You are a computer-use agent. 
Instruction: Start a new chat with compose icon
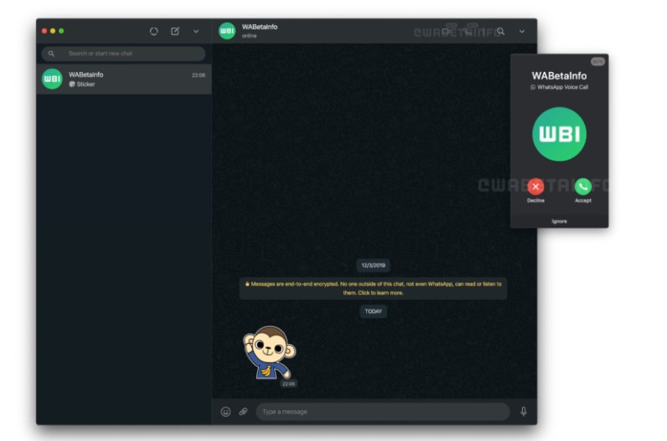pyautogui.click(x=175, y=31)
